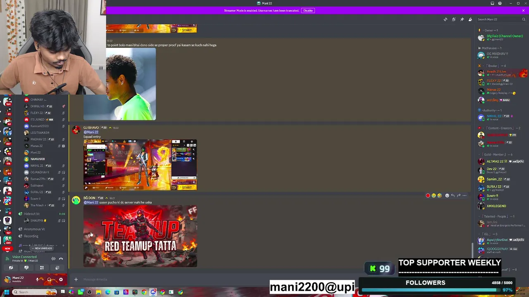This screenshot has width=529, height=297.
Task: Open XMXLEGEND member in the list
Action: [502, 206]
